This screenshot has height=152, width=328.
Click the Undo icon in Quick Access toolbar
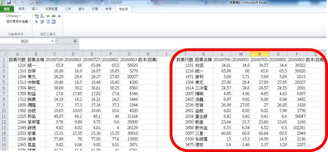click(x=15, y=2)
